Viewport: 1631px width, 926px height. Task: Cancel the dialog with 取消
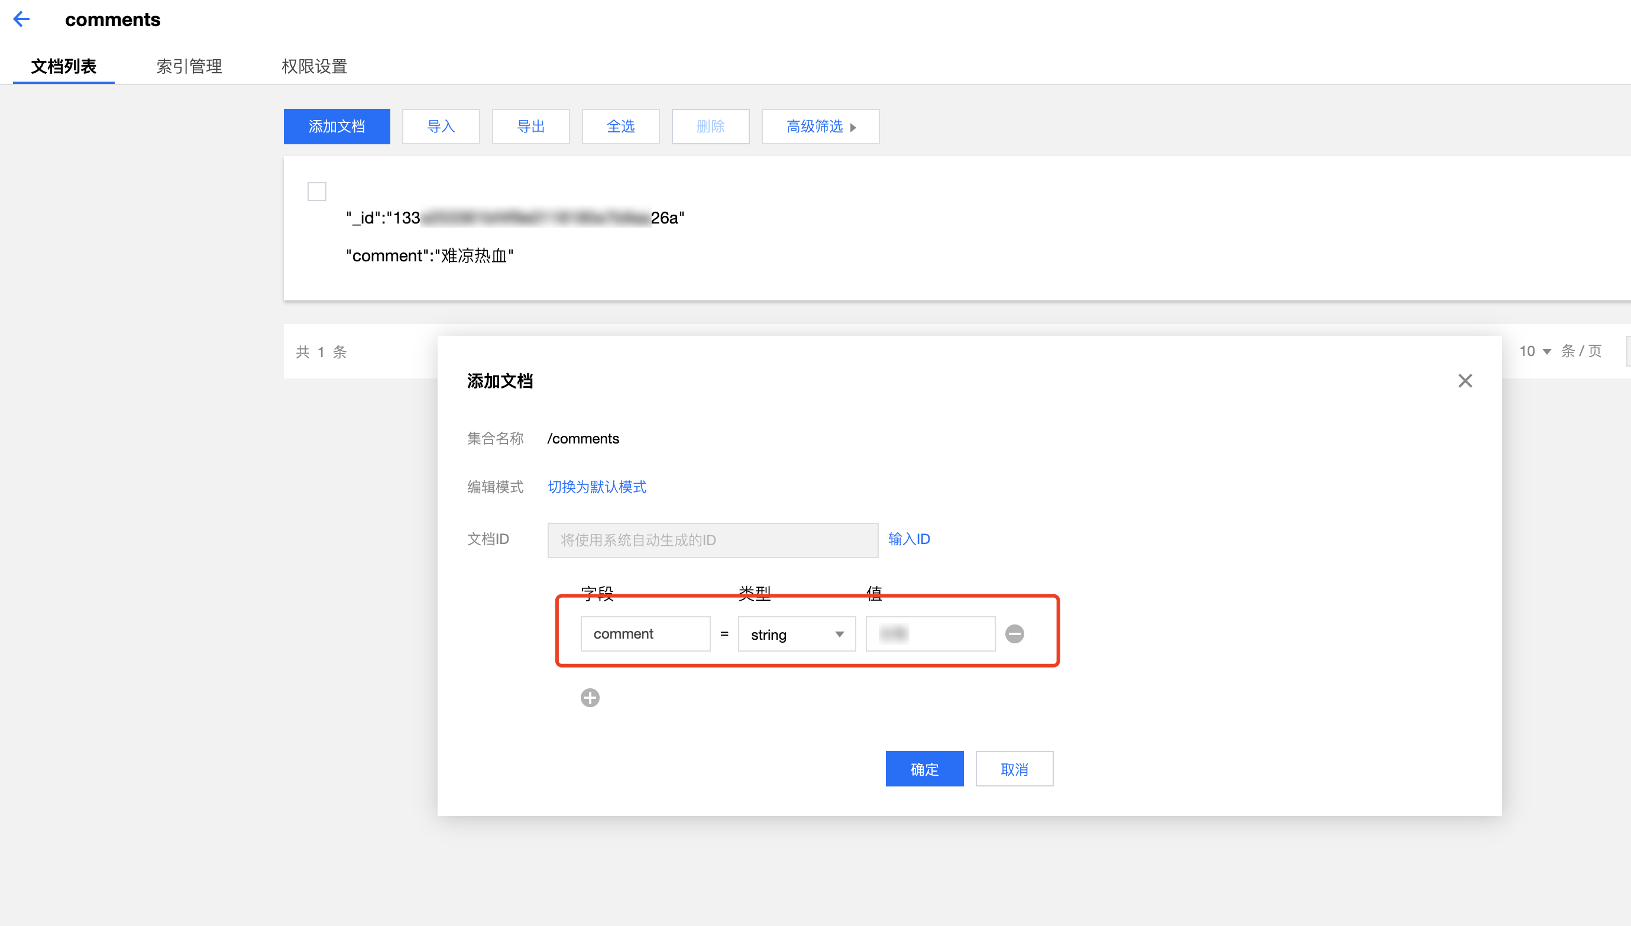1014,769
